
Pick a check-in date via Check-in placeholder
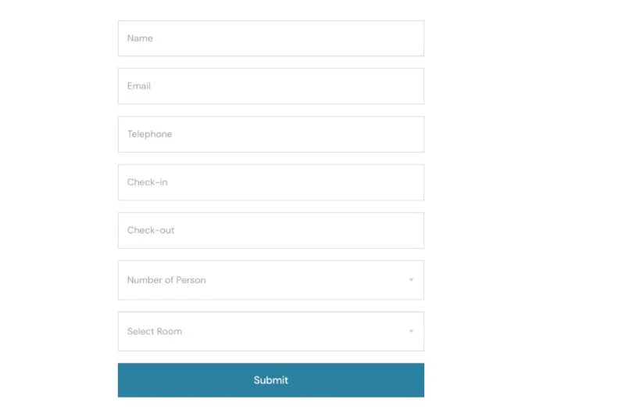tap(147, 182)
